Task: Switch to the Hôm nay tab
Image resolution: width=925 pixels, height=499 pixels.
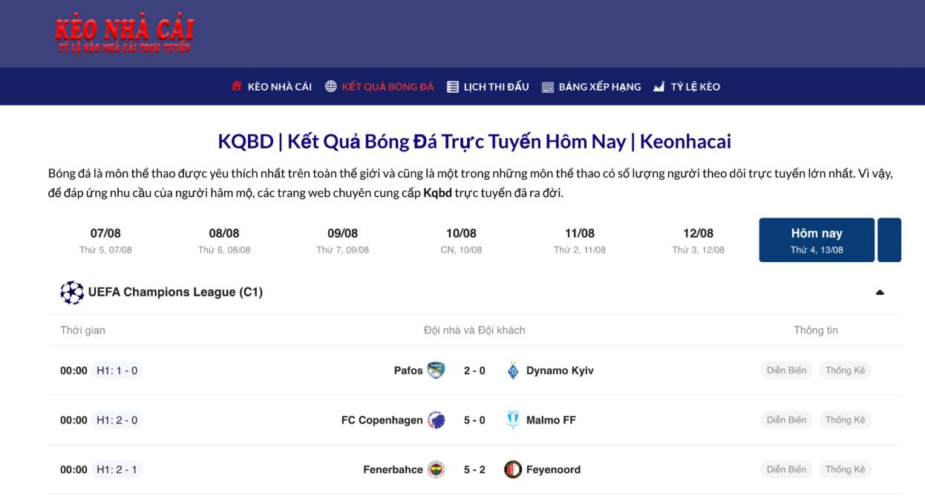Action: coord(816,240)
